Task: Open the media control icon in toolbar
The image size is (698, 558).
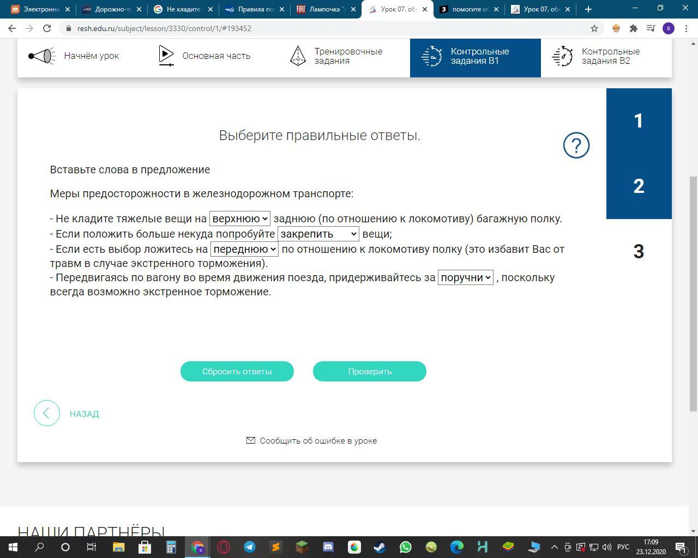Action: coord(651,28)
